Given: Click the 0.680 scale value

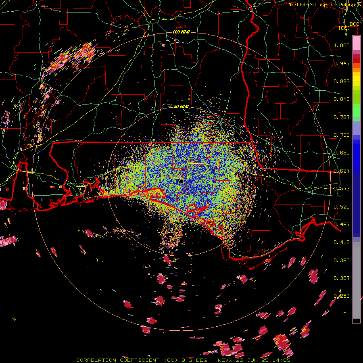Looking at the screenshot, I should 342,152.
